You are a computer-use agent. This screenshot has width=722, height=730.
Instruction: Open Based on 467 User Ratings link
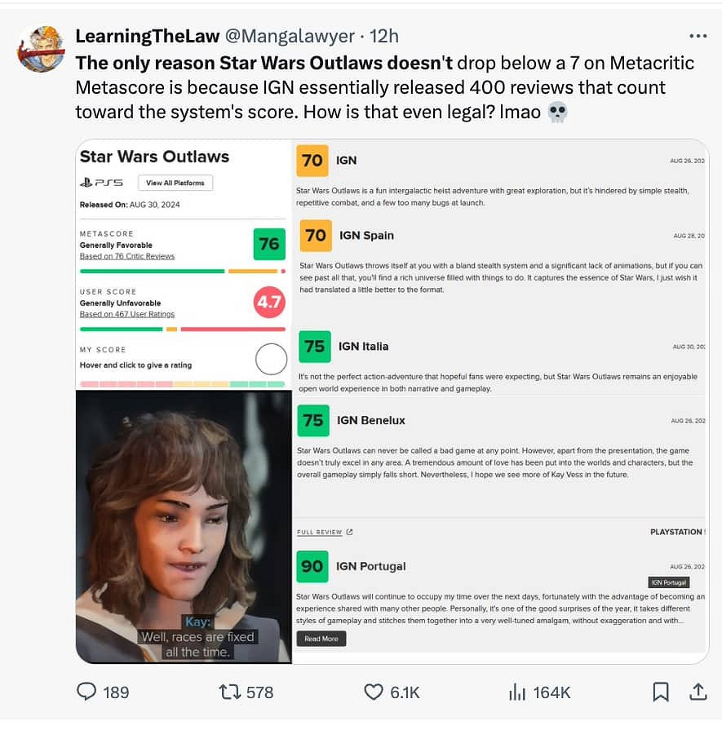coord(127,314)
